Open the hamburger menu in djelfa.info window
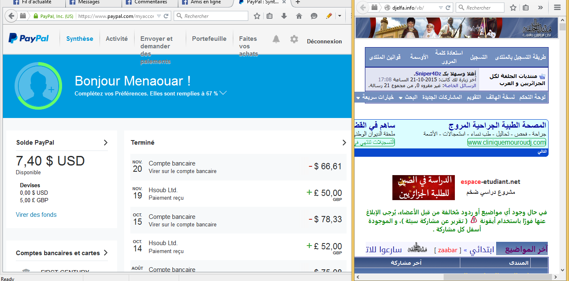The width and height of the screenshot is (569, 281). point(557,8)
